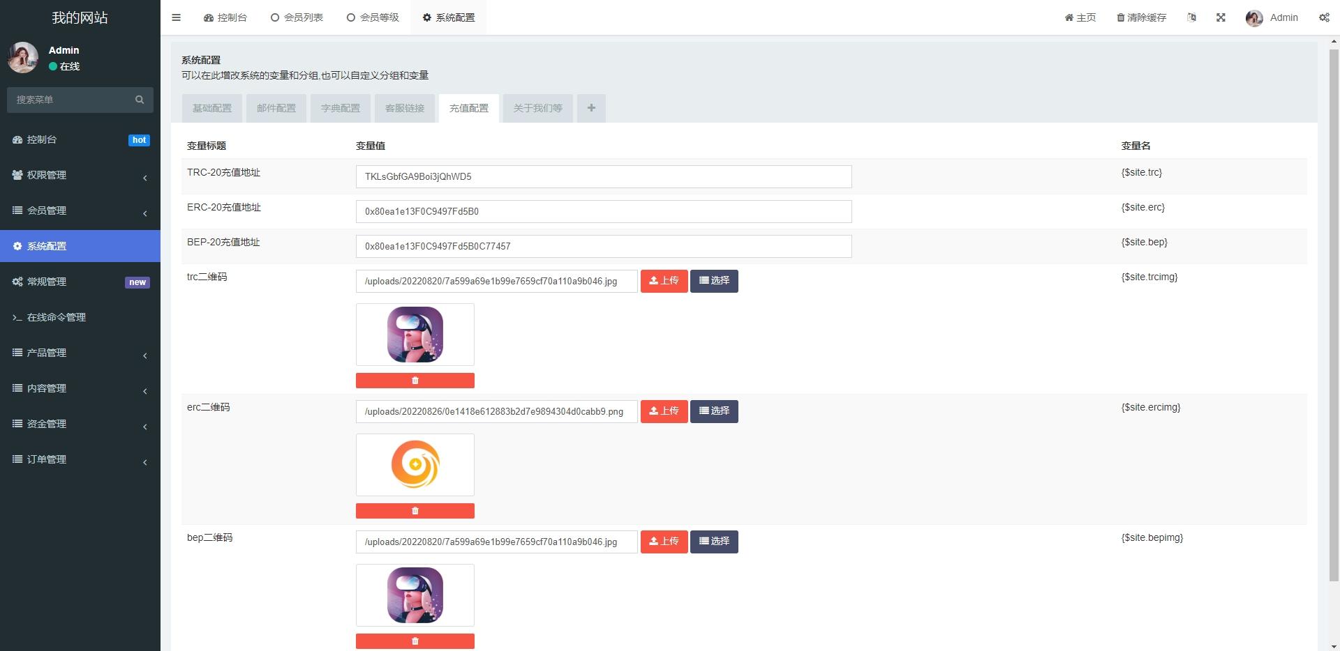Image resolution: width=1340 pixels, height=651 pixels.
Task: Click the TRC-20充值地址 input field
Action: (x=604, y=176)
